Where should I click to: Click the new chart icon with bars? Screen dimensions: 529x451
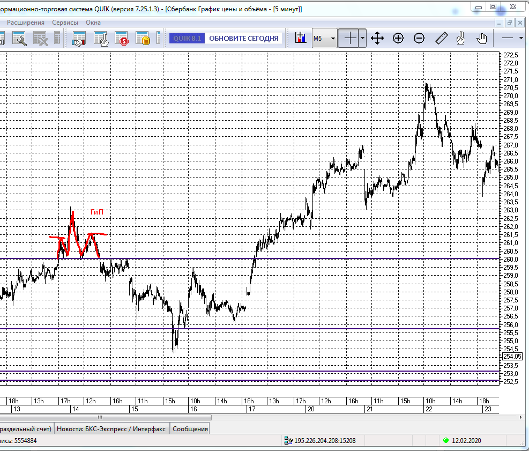coord(300,38)
